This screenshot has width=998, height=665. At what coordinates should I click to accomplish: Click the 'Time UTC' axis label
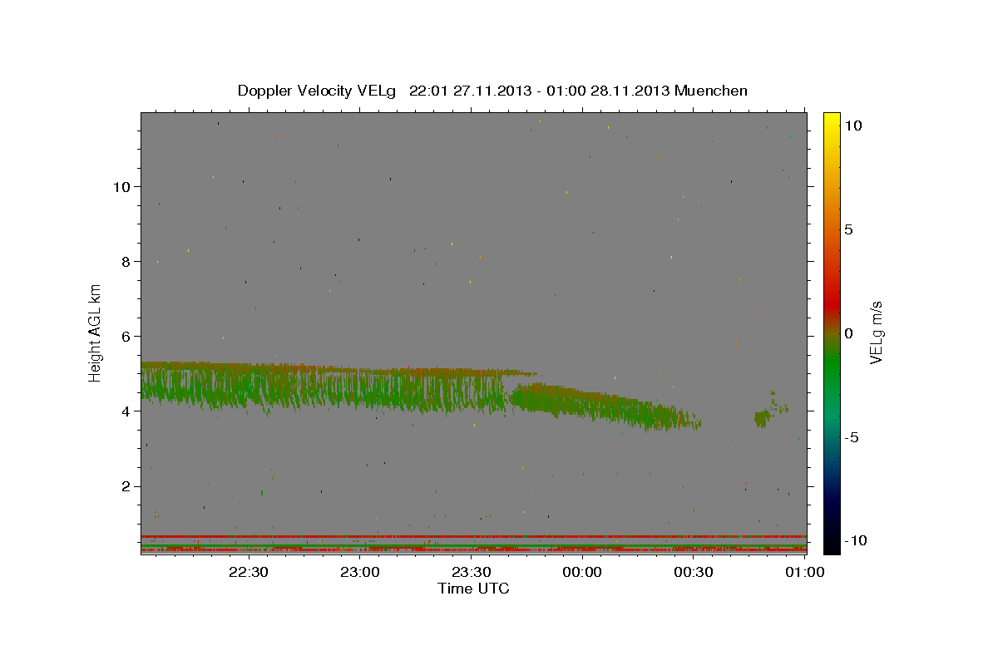[473, 589]
